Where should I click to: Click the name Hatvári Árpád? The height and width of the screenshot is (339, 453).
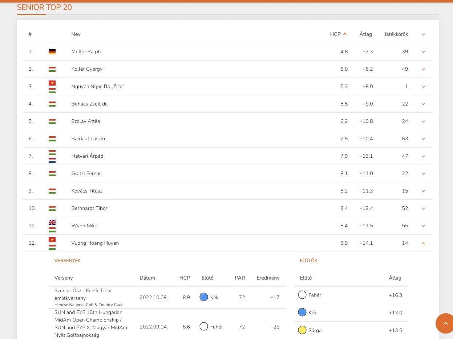pyautogui.click(x=88, y=156)
